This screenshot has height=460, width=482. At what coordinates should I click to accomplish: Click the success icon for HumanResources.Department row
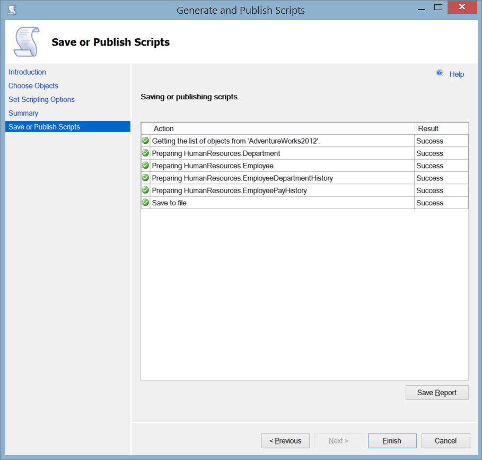145,153
